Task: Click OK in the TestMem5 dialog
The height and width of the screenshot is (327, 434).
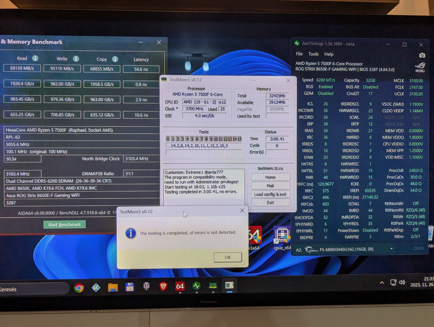Action: coord(228,257)
